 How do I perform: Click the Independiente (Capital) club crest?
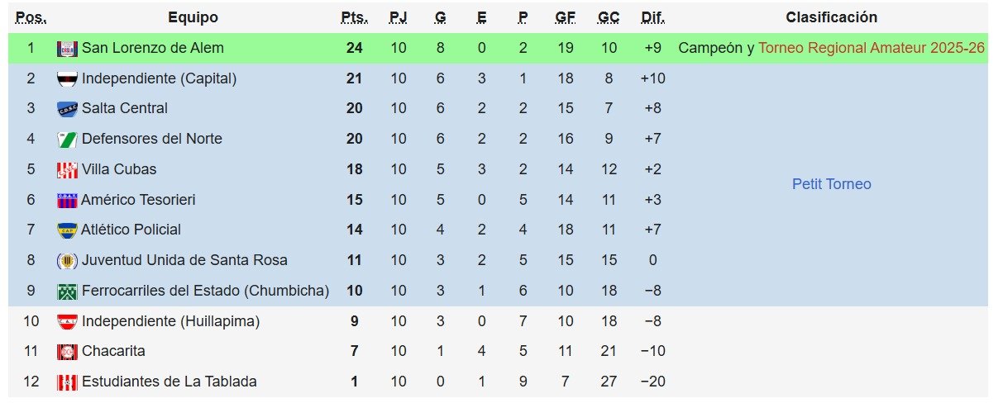67,79
